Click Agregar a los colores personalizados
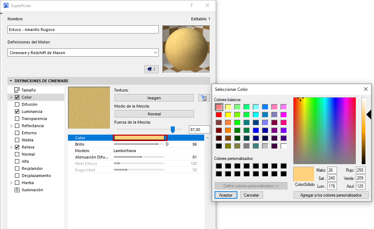Image resolution: width=374 pixels, height=229 pixels. coord(331,195)
